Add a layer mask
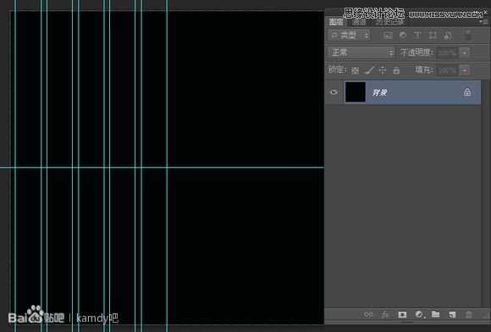Image resolution: width=491 pixels, height=332 pixels. 402,314
